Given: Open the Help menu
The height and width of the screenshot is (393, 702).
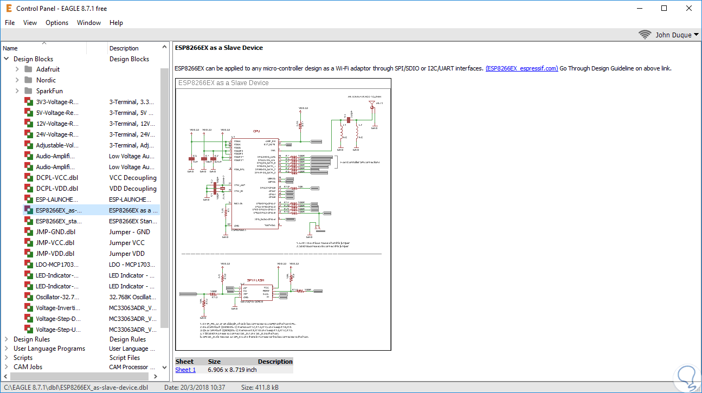Looking at the screenshot, I should [116, 23].
